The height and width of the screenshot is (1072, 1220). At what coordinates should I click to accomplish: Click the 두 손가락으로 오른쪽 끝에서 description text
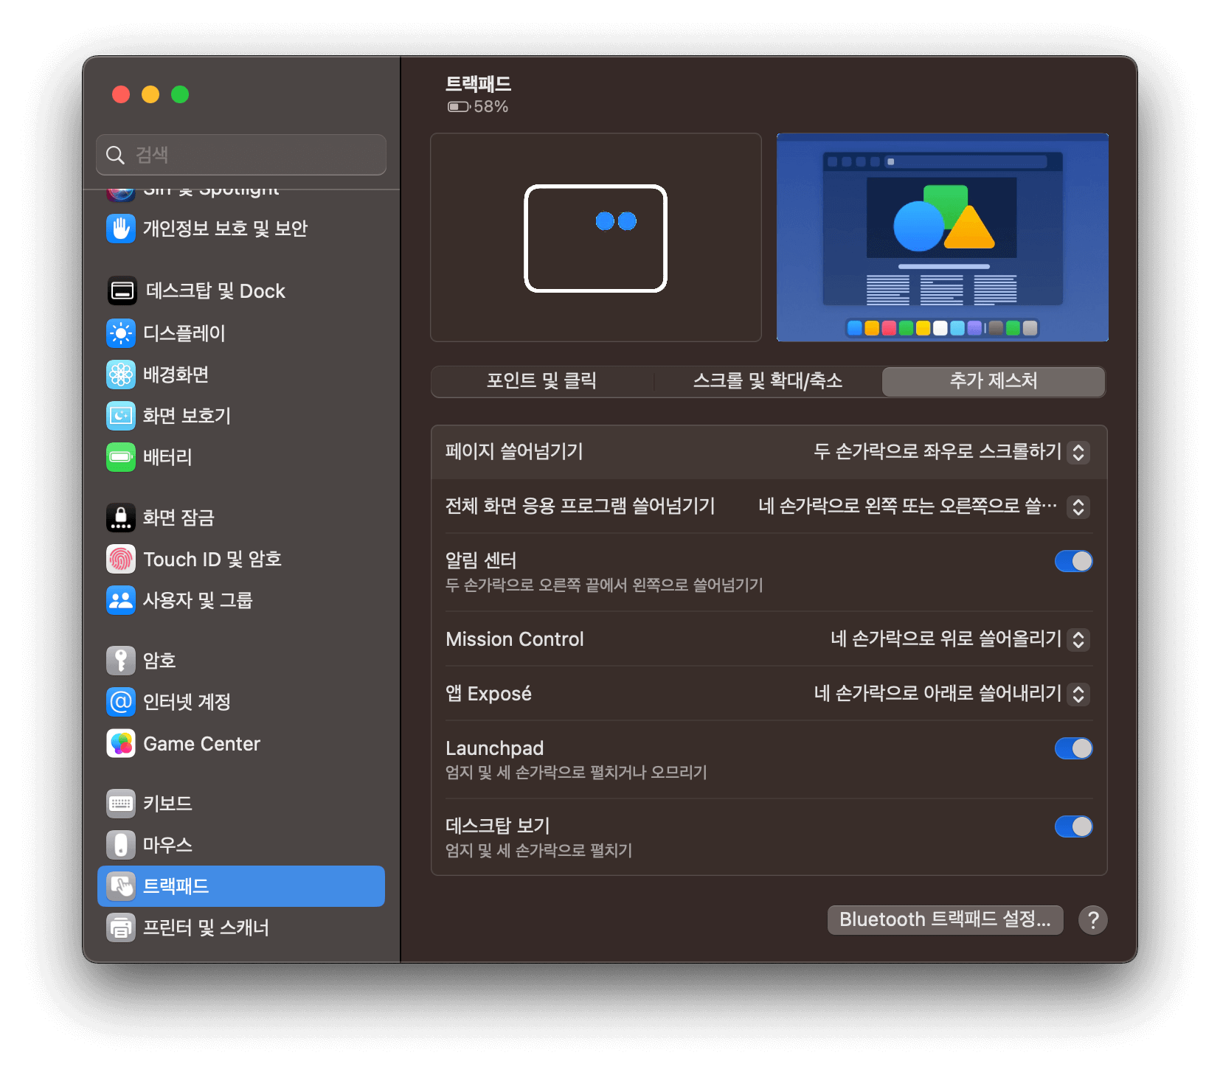click(x=604, y=585)
